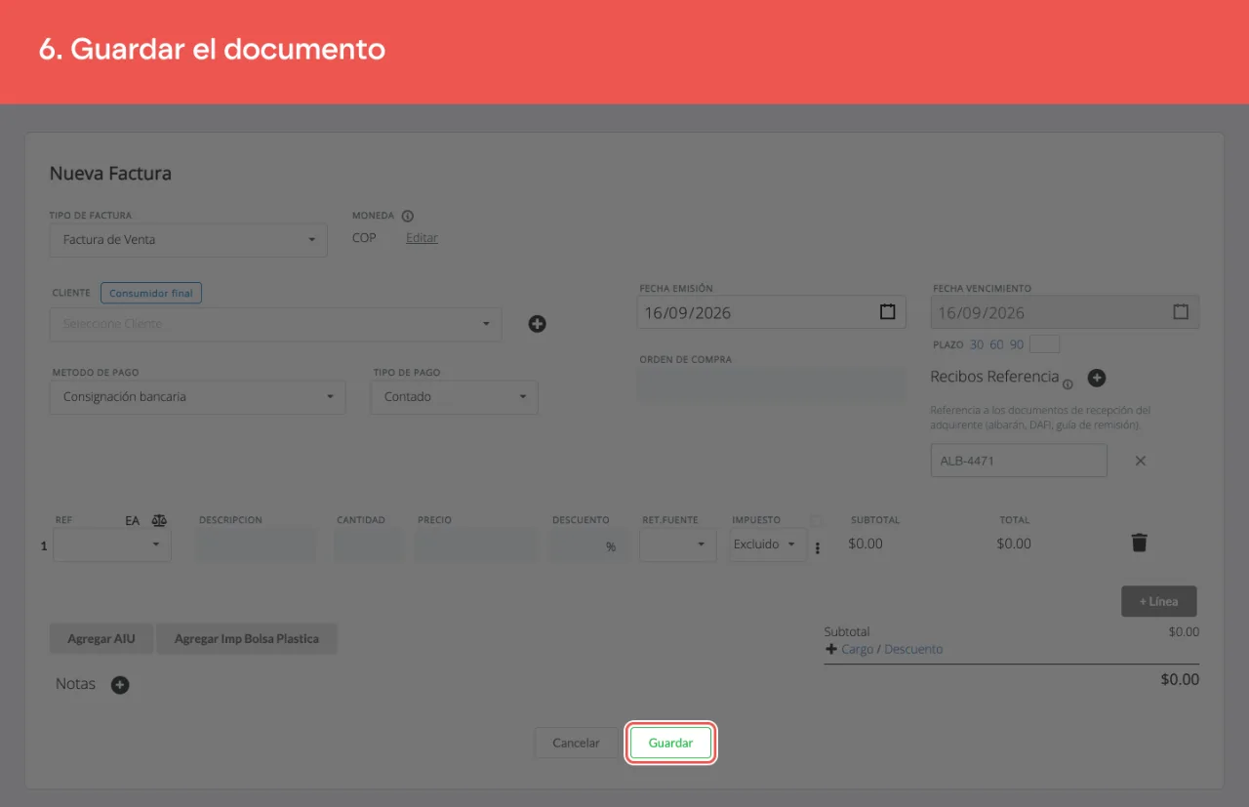Click the Descripcion field in line 1

pos(256,545)
